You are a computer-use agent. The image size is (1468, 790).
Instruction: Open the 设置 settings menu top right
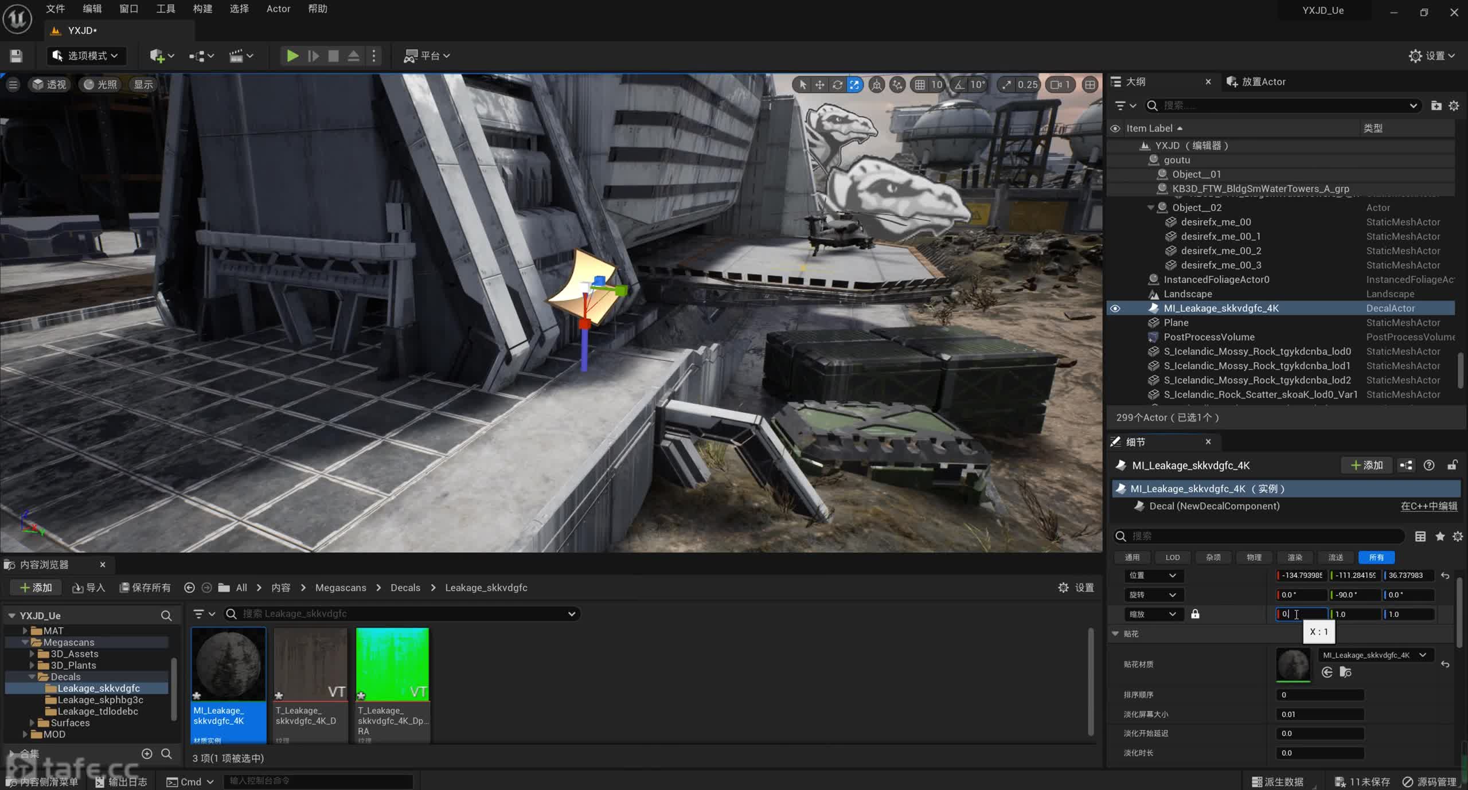click(1432, 56)
